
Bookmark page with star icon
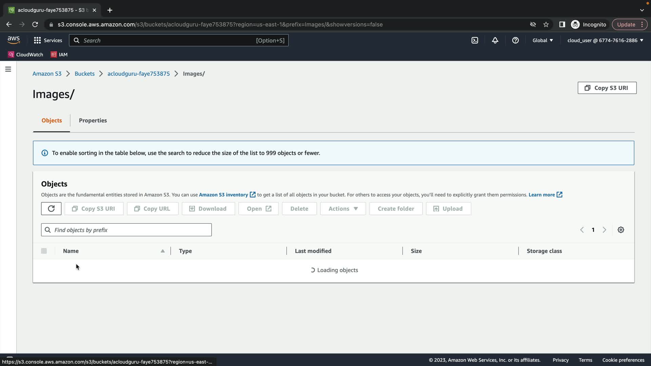pos(546,24)
